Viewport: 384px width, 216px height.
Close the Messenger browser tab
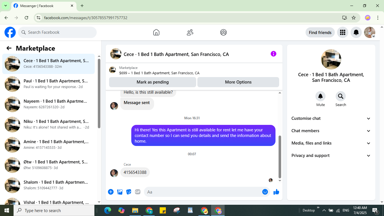pyautogui.click(x=72, y=6)
